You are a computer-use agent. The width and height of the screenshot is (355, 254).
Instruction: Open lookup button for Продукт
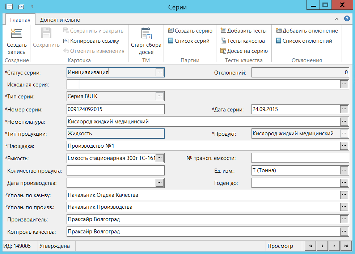point(344,134)
